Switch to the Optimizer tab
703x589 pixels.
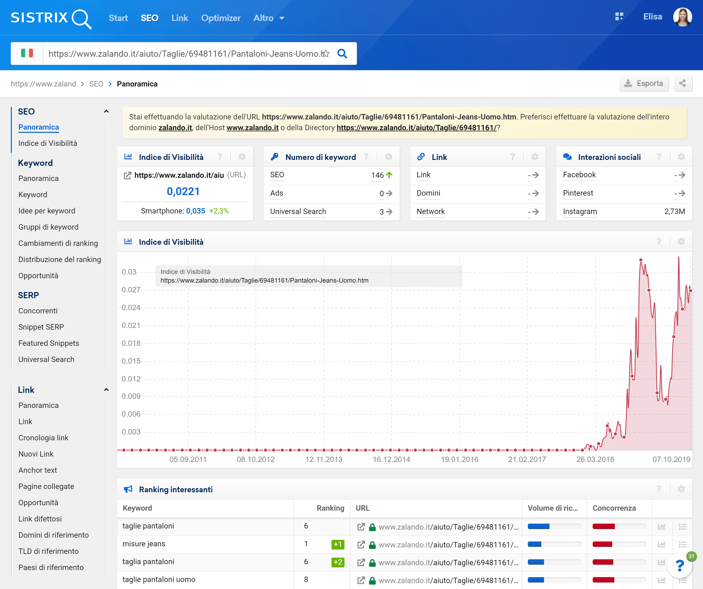[x=221, y=18]
